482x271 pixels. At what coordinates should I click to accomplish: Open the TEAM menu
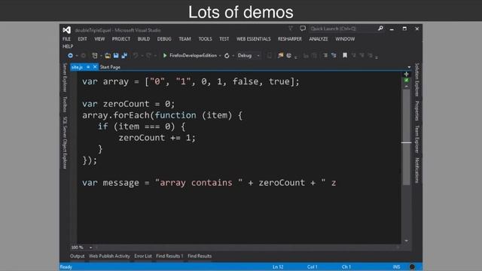click(185, 39)
